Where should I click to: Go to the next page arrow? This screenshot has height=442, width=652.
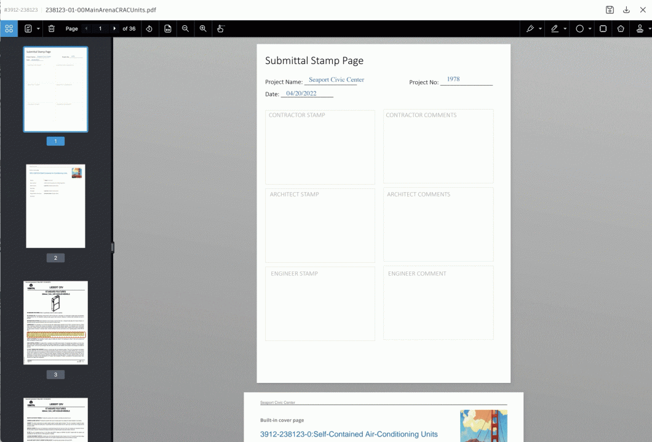click(x=114, y=29)
